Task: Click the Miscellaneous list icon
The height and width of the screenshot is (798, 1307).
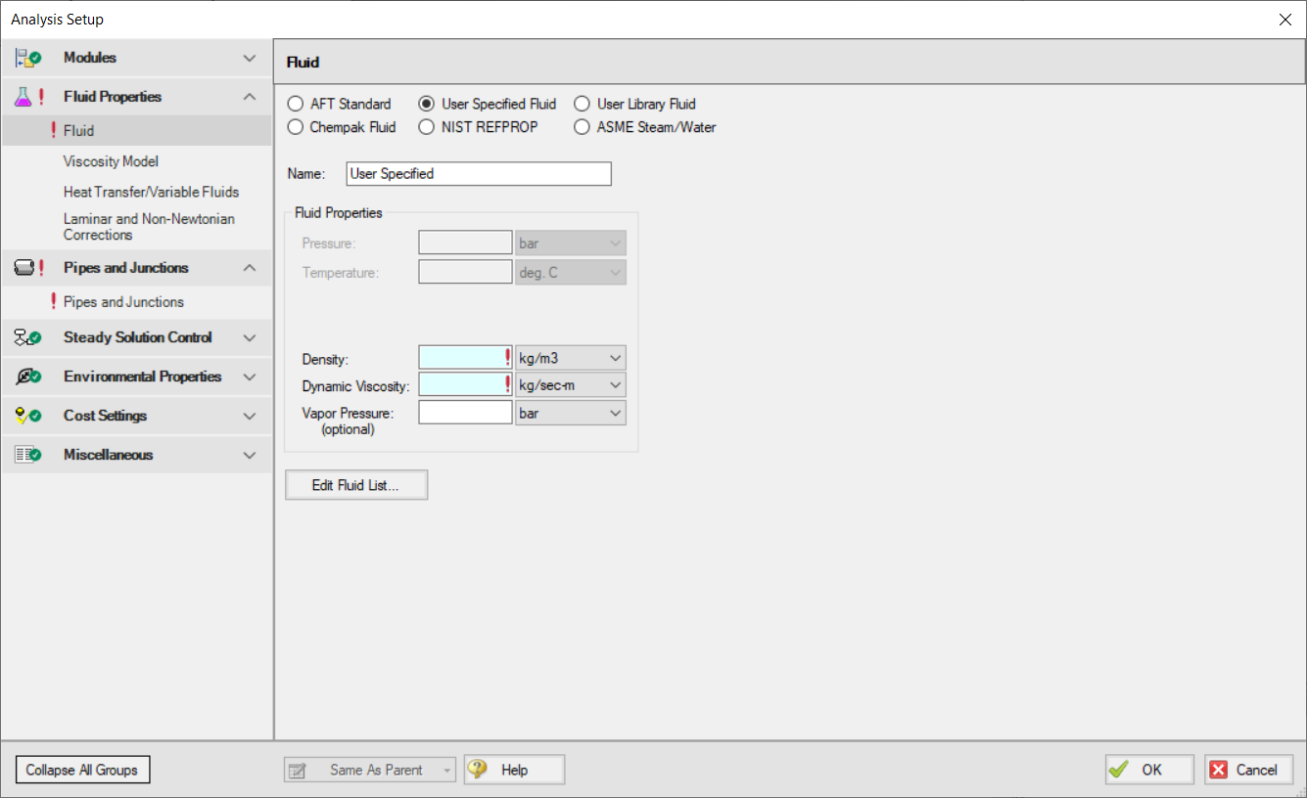Action: click(26, 454)
